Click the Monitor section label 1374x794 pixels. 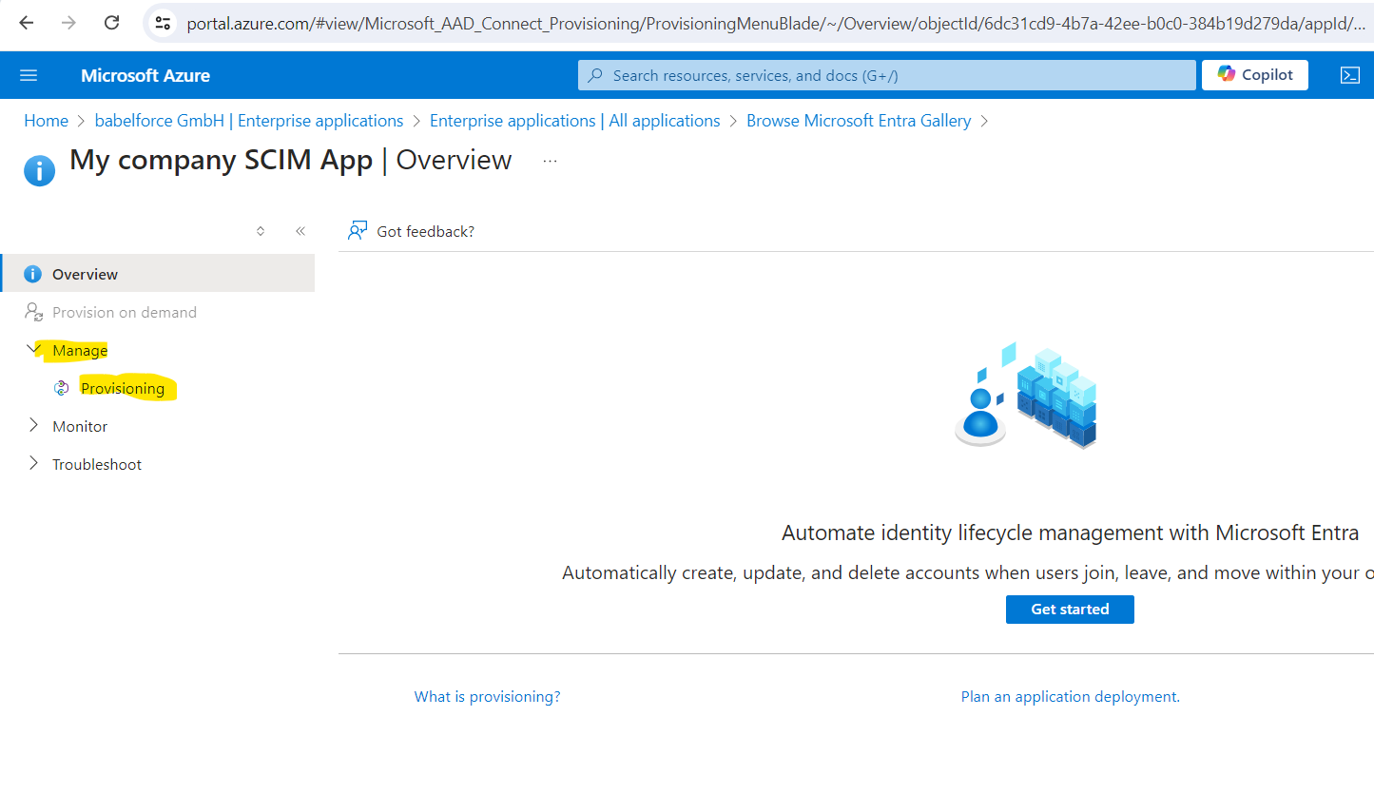click(x=80, y=426)
